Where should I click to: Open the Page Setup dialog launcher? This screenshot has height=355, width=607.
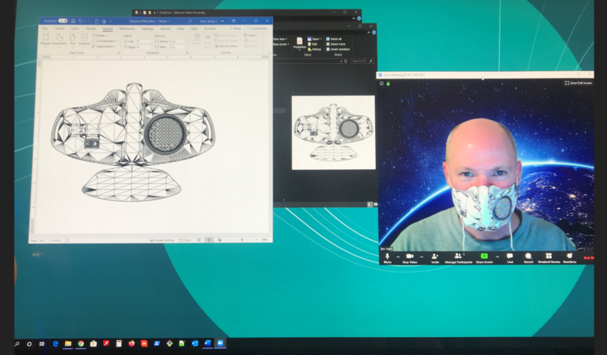pos(118,52)
